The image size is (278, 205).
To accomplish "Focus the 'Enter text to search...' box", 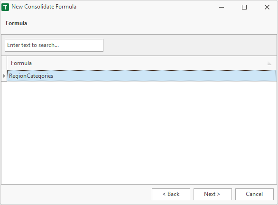I will 54,46.
